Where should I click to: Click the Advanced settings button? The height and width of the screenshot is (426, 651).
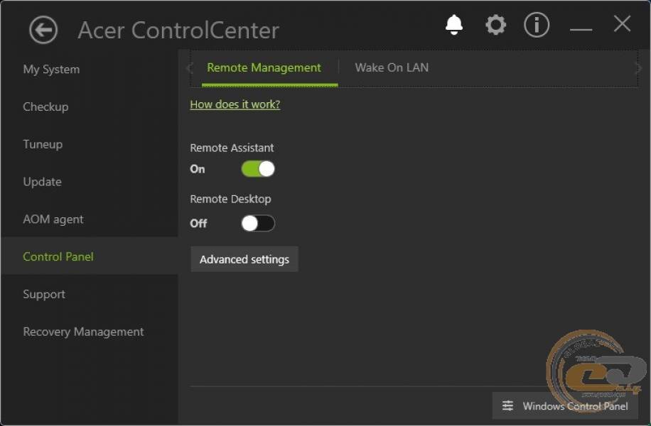244,259
